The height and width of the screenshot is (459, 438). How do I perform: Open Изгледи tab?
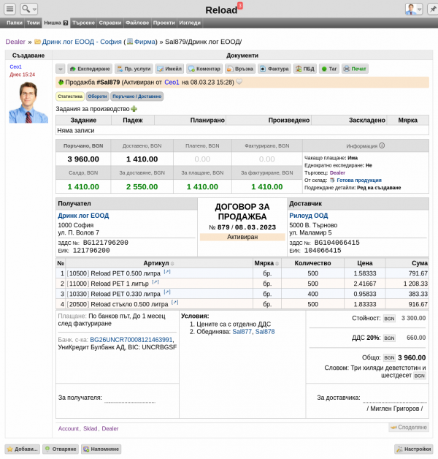190,23
